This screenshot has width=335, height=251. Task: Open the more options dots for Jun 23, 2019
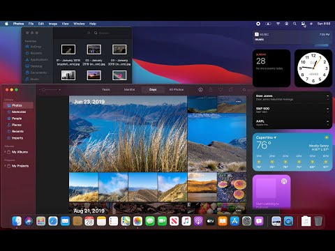[239, 102]
